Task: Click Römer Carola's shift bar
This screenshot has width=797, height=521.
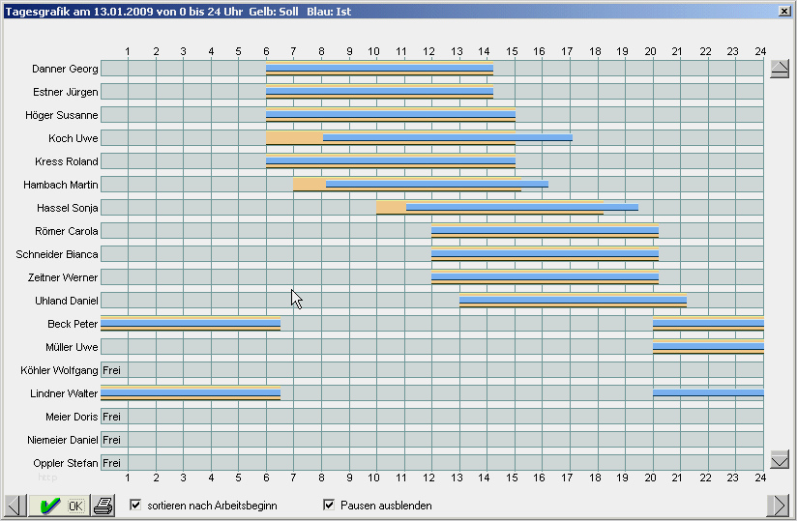Action: click(x=545, y=231)
